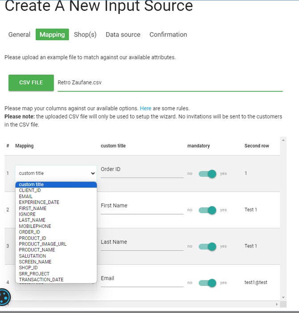Select LAST_NAME from the dropdown list
Viewport: 299px width, 313px height.
coord(32,220)
